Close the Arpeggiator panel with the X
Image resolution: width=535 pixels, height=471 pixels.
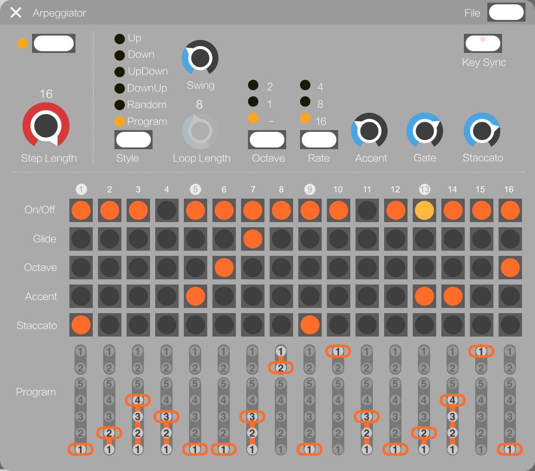16,13
